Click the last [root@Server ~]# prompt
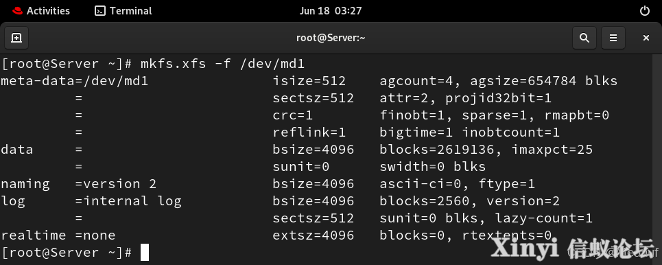 [67, 253]
